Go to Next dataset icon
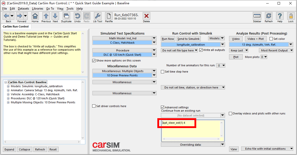Image resolution: width=297 pixels, height=155 pixels. [x=55, y=16]
